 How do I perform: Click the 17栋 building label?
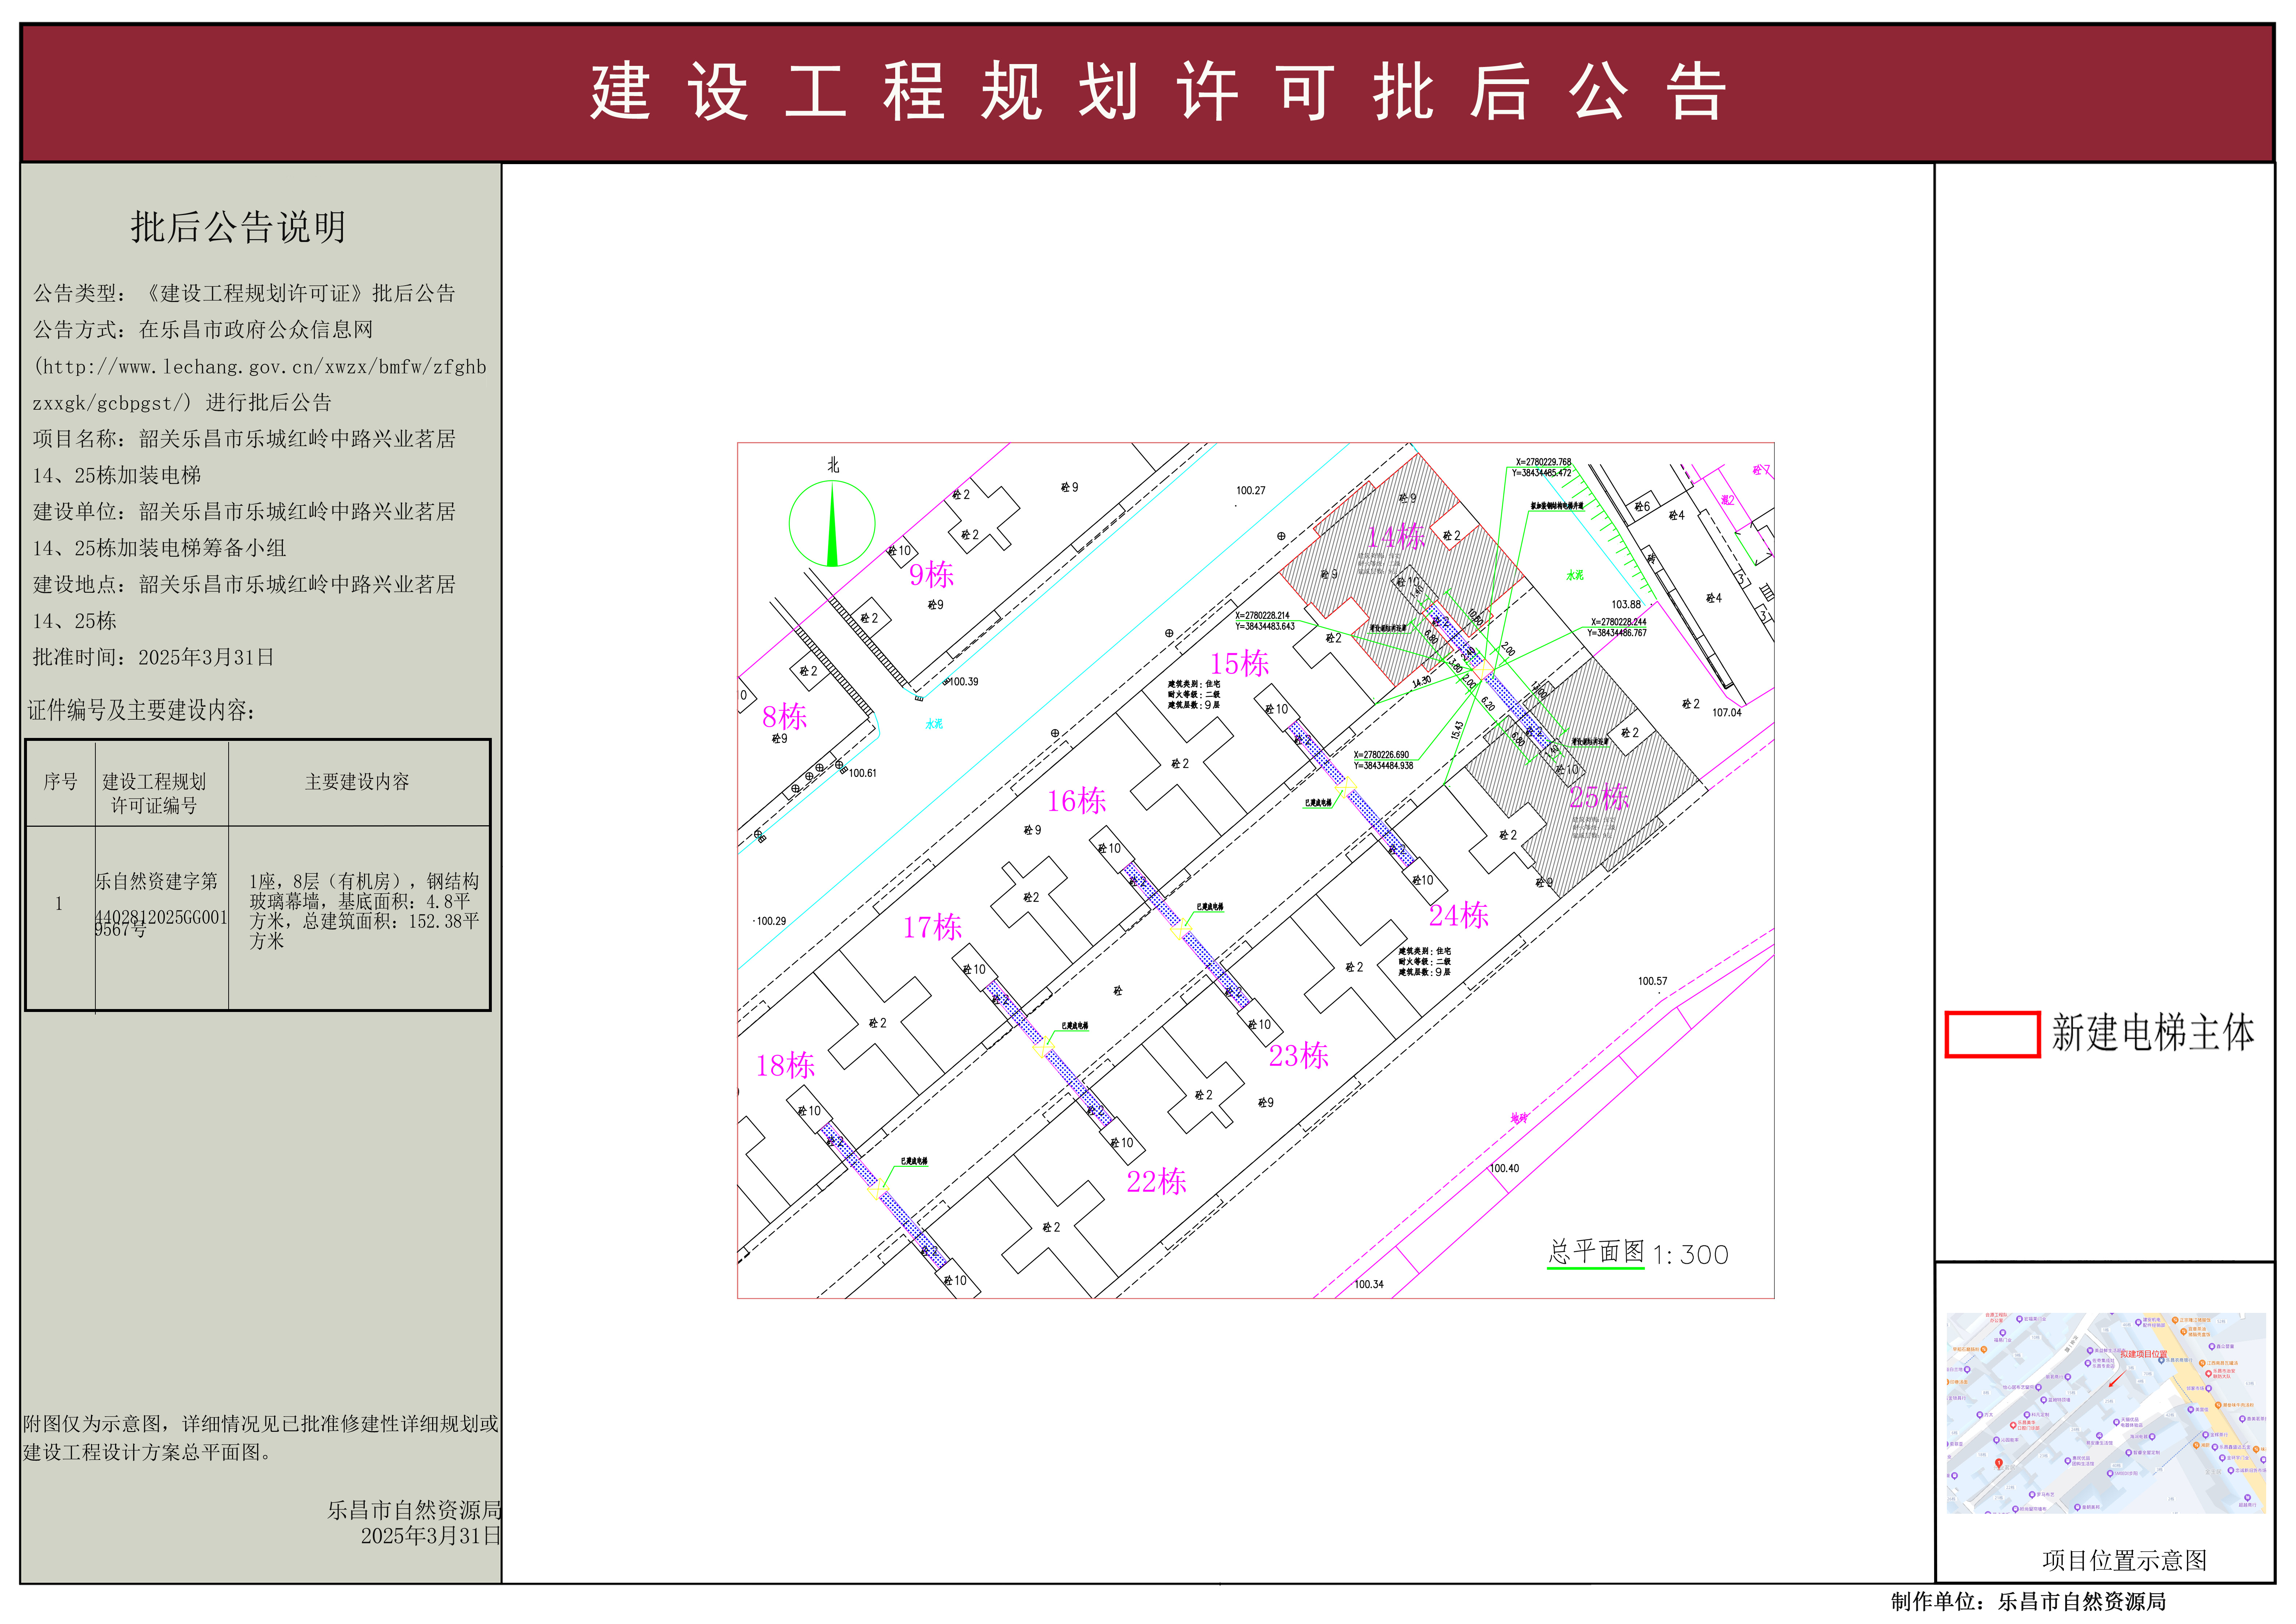tap(932, 927)
